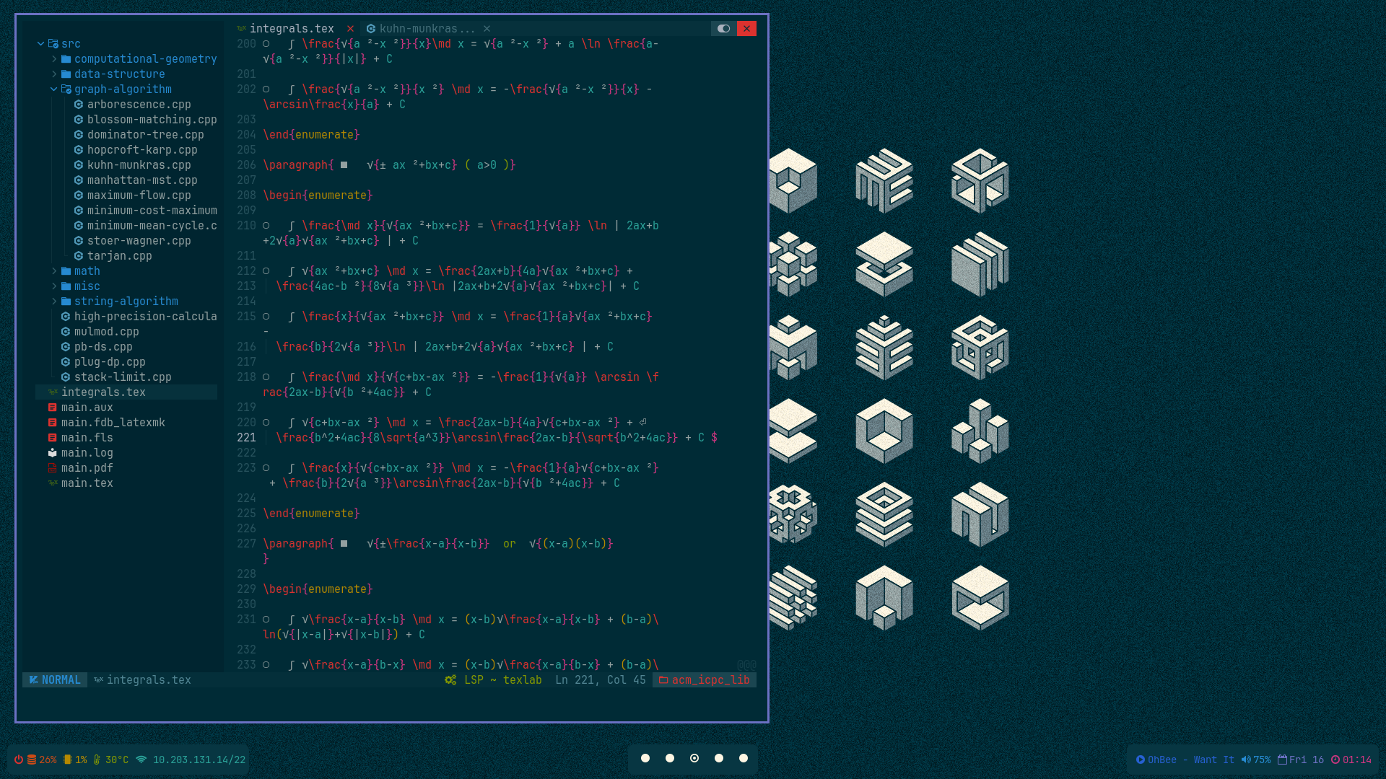This screenshot has width=1386, height=779.
Task: Click the computational-geometry folder icon
Action: coord(66,59)
